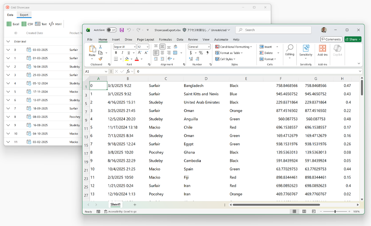Screen dimensions: 371x226
Task: Switch to Data tab in Grid Showcase
Action: pyautogui.click(x=10, y=15)
